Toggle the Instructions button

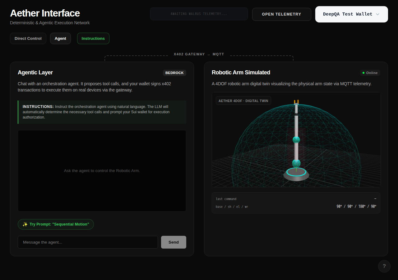coord(93,39)
